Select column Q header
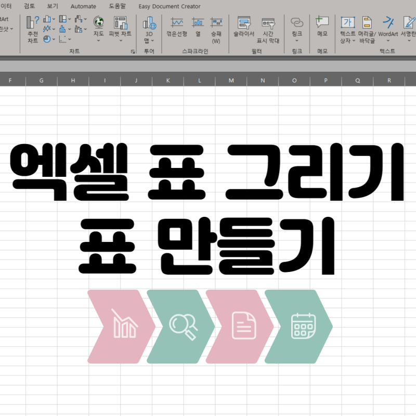Image resolution: width=416 pixels, height=416 pixels. click(358, 80)
